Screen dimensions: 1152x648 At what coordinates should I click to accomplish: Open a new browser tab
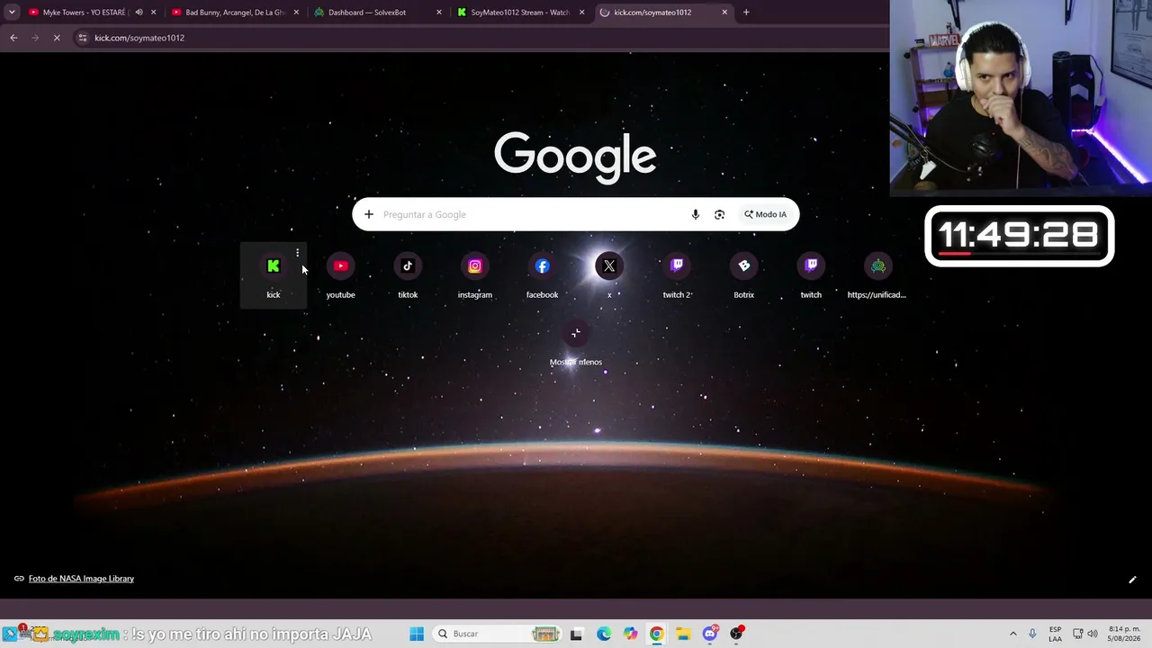coord(746,13)
